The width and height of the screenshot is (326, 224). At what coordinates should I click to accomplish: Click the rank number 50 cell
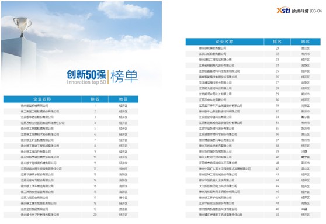point(277,215)
